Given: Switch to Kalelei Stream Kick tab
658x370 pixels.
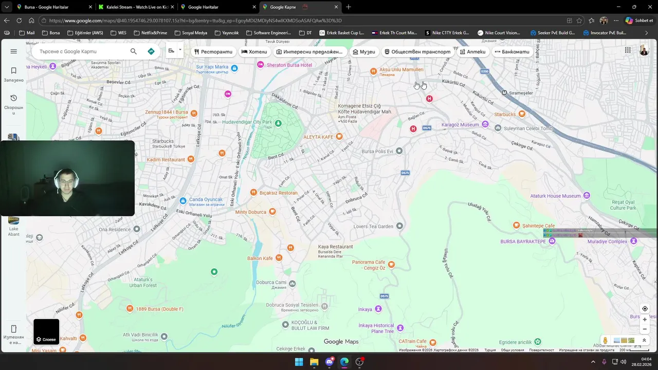Looking at the screenshot, I should (136, 7).
